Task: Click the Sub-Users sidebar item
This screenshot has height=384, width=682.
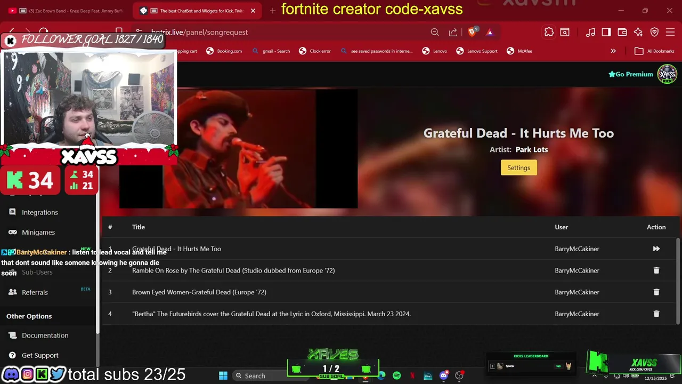Action: pyautogui.click(x=37, y=272)
